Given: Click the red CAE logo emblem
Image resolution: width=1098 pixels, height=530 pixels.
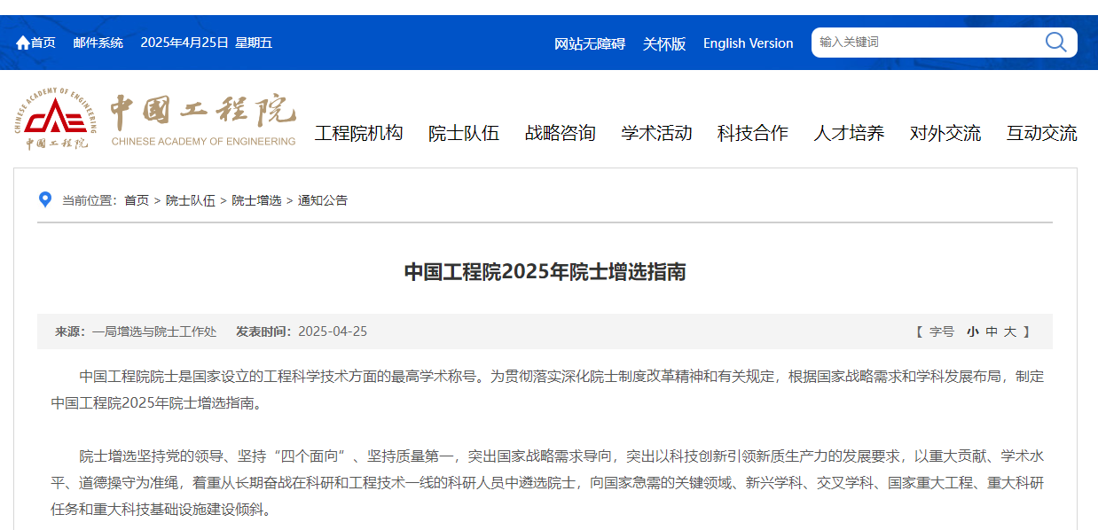Looking at the screenshot, I should (57, 116).
